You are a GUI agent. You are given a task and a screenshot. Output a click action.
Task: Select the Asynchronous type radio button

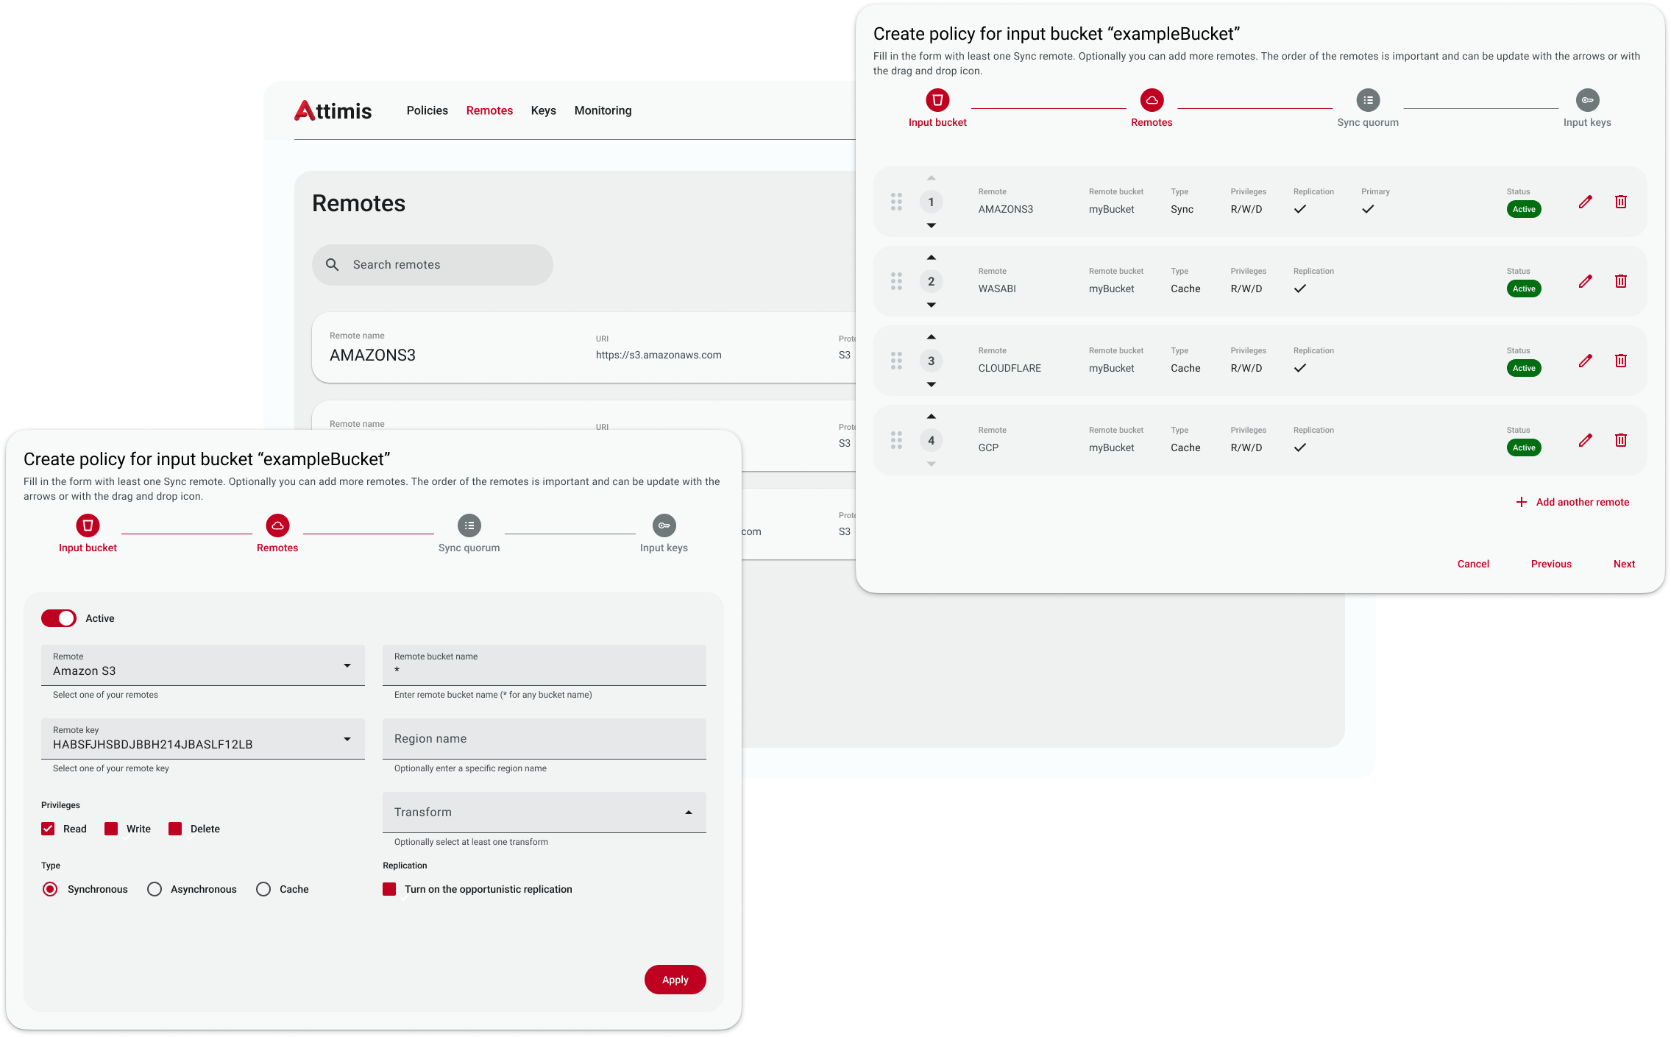(155, 889)
